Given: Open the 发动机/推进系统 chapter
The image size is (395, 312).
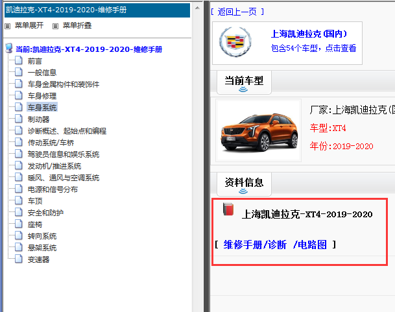Looking at the screenshot, I should [54, 166].
